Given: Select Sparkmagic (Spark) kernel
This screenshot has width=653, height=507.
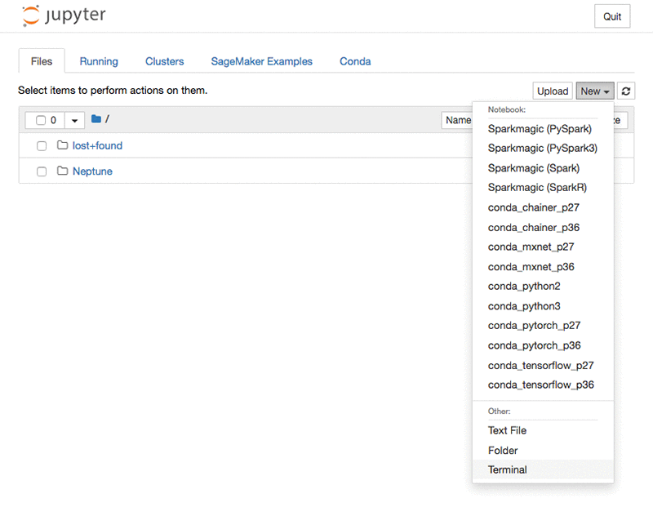Looking at the screenshot, I should tap(543, 168).
